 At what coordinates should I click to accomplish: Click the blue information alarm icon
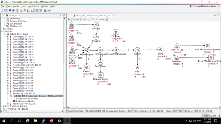pos(10,10)
